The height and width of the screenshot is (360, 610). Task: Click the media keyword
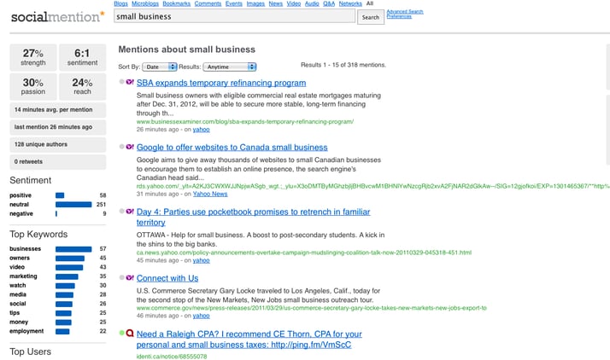pos(18,294)
